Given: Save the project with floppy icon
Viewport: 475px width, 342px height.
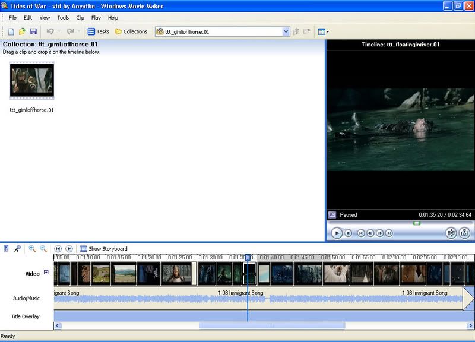Looking at the screenshot, I should [x=33, y=31].
